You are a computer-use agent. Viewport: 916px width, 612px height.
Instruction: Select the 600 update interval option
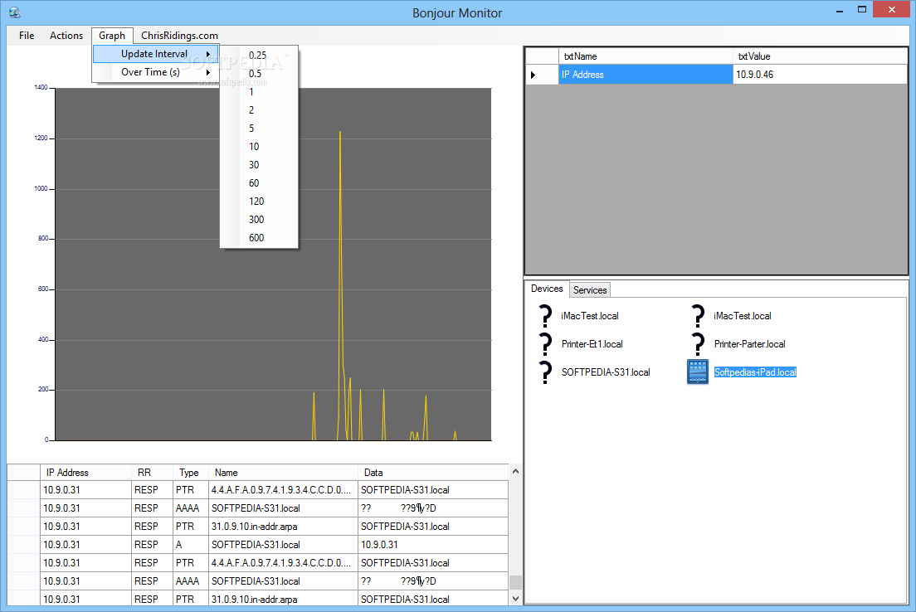click(x=259, y=238)
